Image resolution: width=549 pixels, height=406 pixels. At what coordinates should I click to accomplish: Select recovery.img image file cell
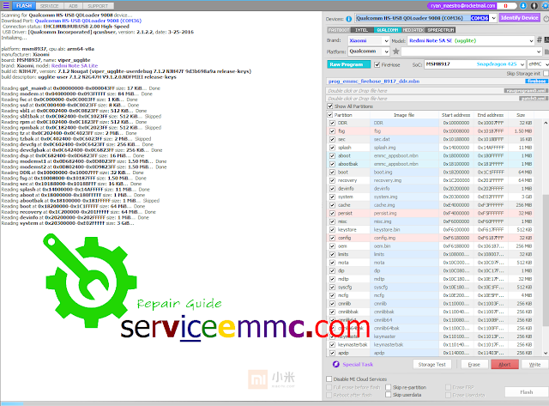pos(404,180)
